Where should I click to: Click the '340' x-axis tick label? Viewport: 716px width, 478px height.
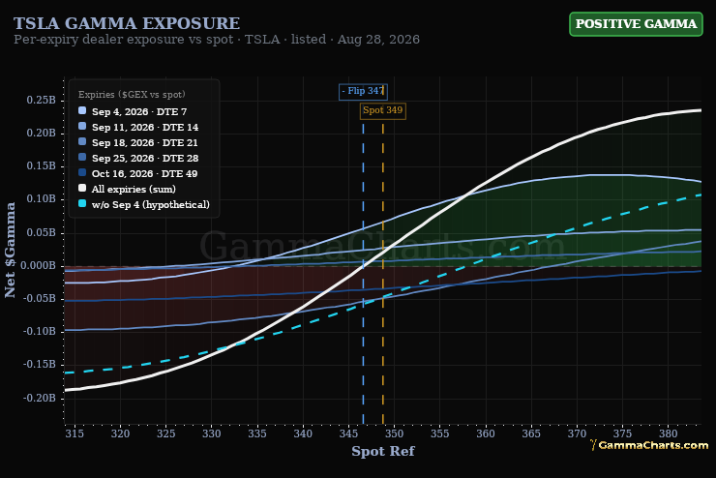click(x=303, y=433)
